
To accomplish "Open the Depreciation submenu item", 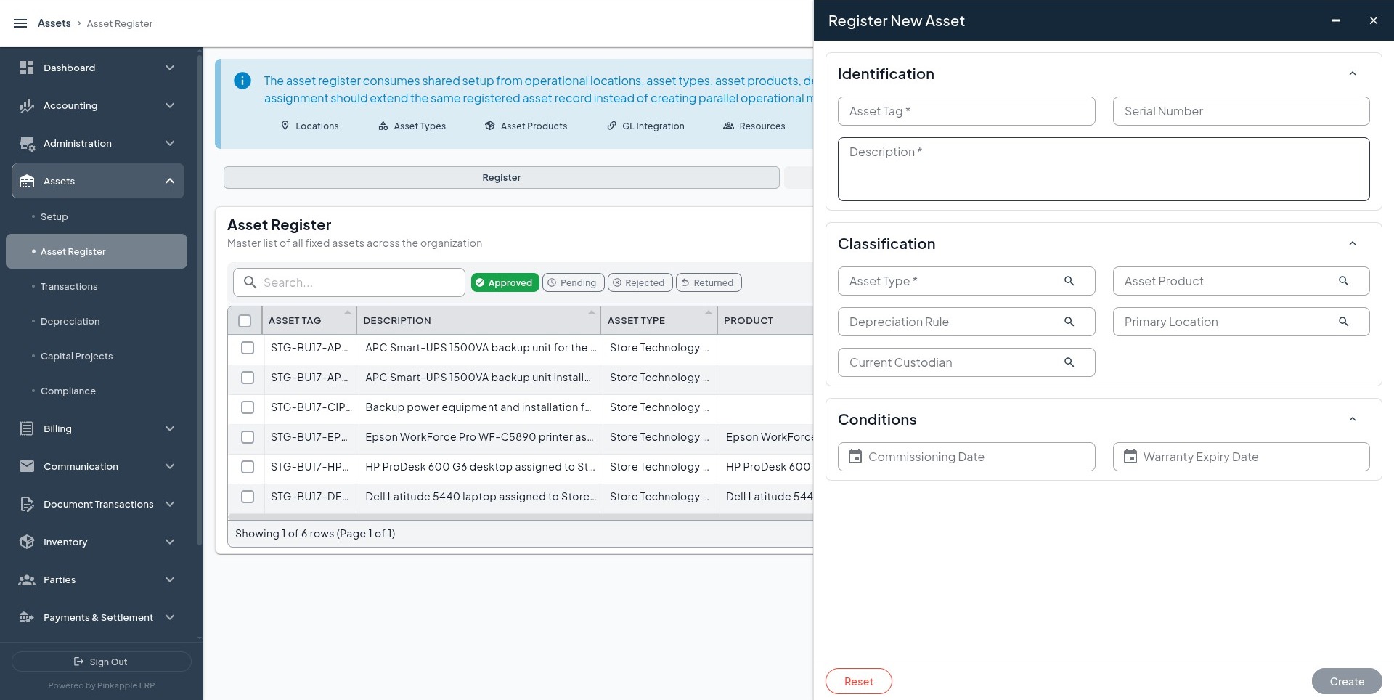I will click(70, 321).
